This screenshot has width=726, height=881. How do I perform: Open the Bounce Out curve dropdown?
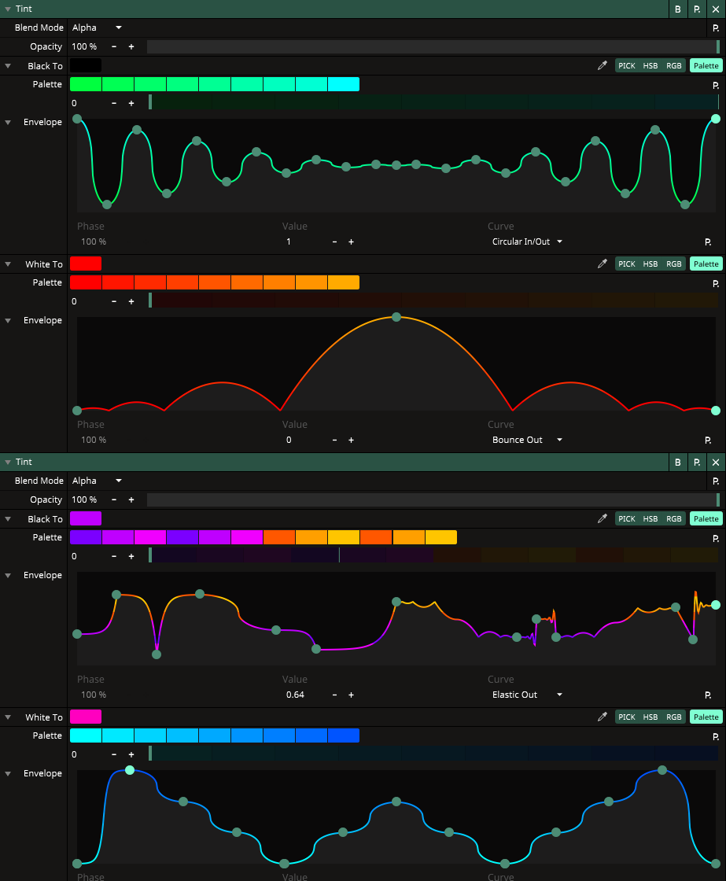point(527,440)
